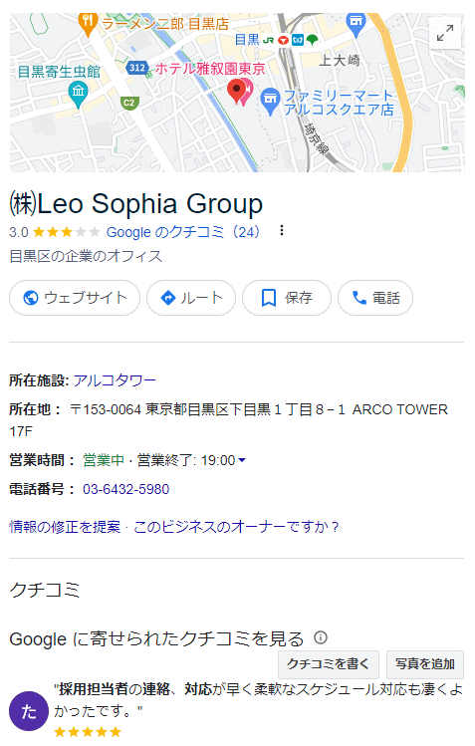Get directions with the ルート button
Screen dimensions: 475x746
(191, 298)
